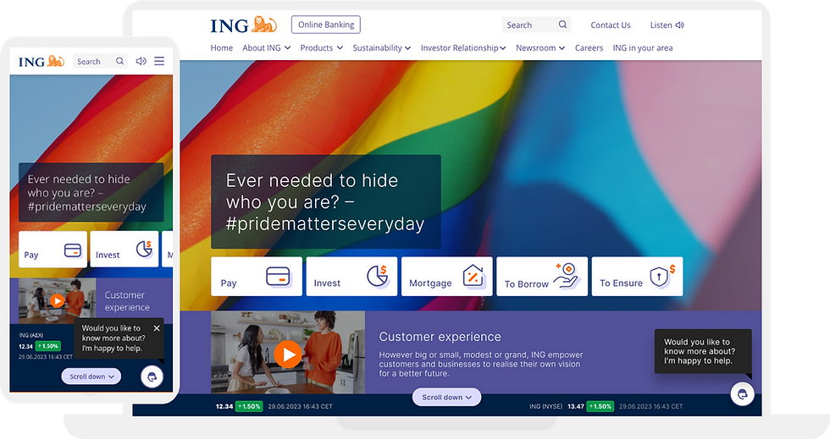Click the Listen speaker icon on desktop

click(x=679, y=25)
